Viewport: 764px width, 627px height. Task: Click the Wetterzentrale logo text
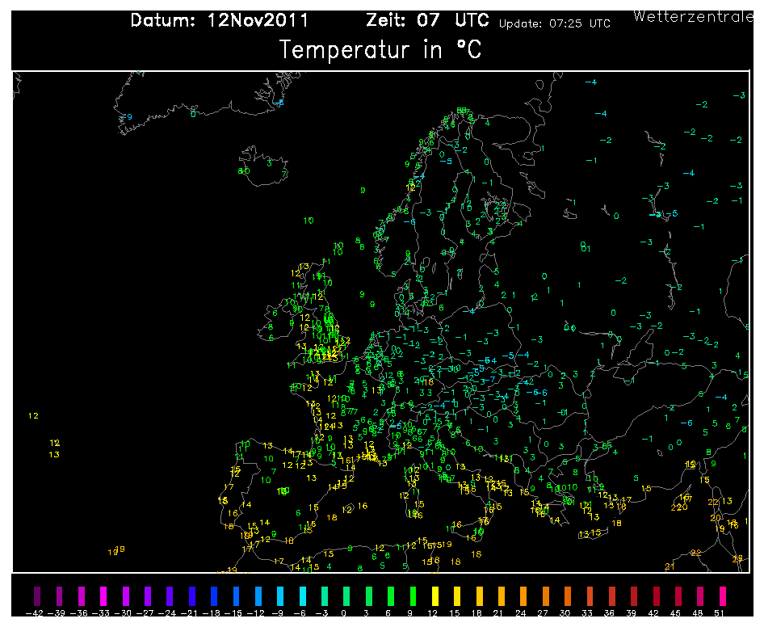point(693,17)
